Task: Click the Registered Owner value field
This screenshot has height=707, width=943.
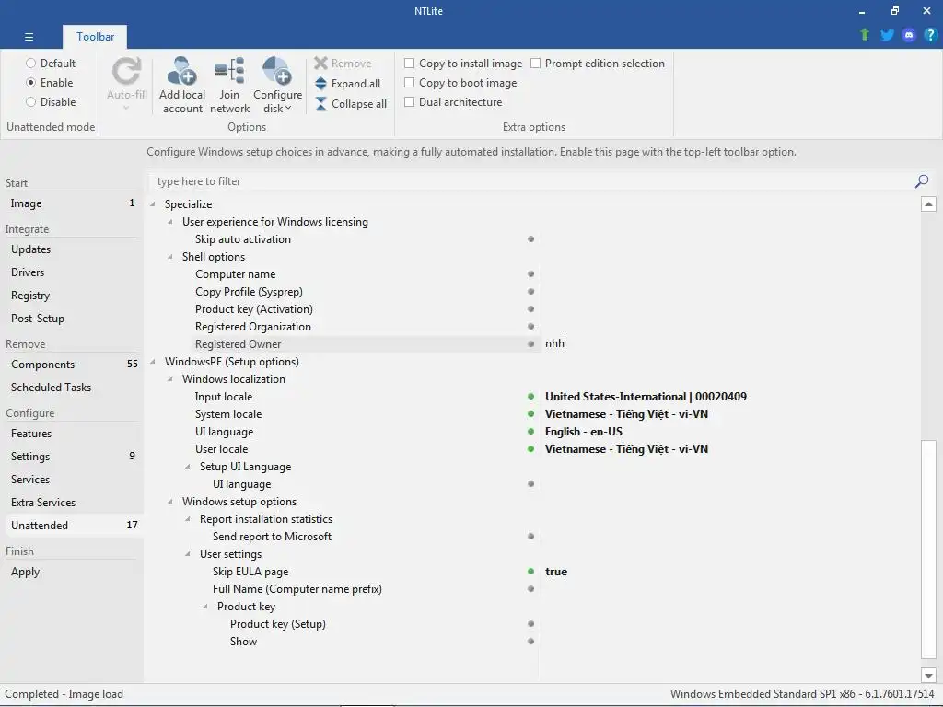Action: [x=729, y=344]
